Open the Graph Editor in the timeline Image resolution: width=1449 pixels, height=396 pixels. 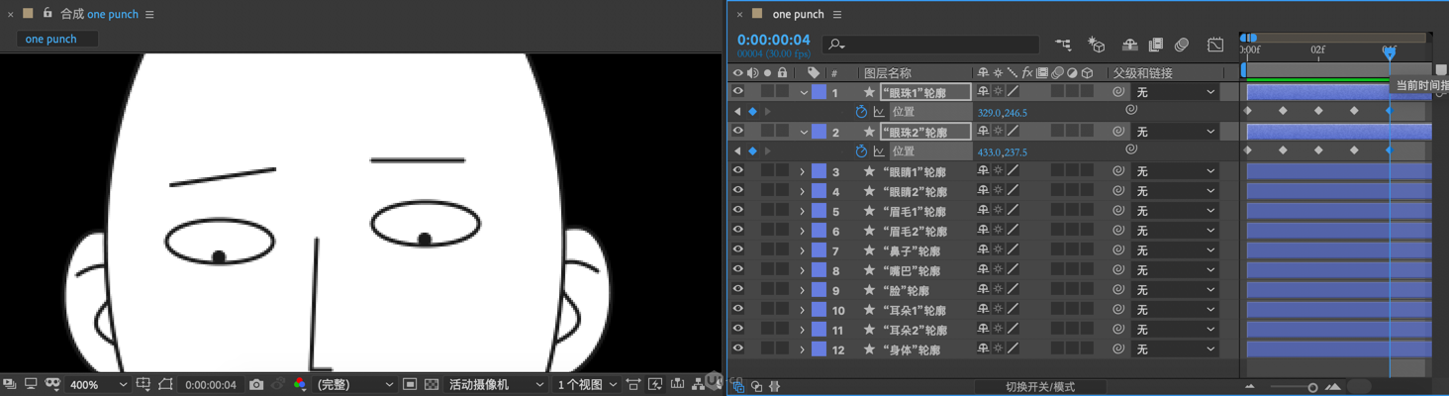[x=1215, y=45]
